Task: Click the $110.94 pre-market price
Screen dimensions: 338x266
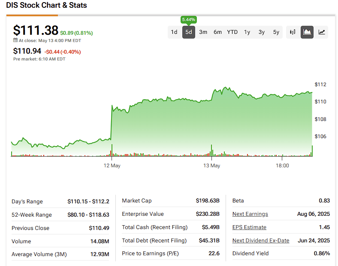Action: point(27,51)
